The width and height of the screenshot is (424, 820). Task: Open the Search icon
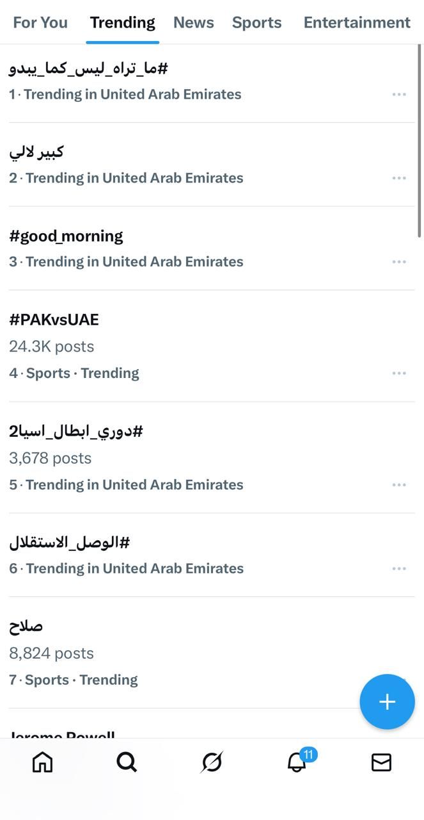pos(127,762)
